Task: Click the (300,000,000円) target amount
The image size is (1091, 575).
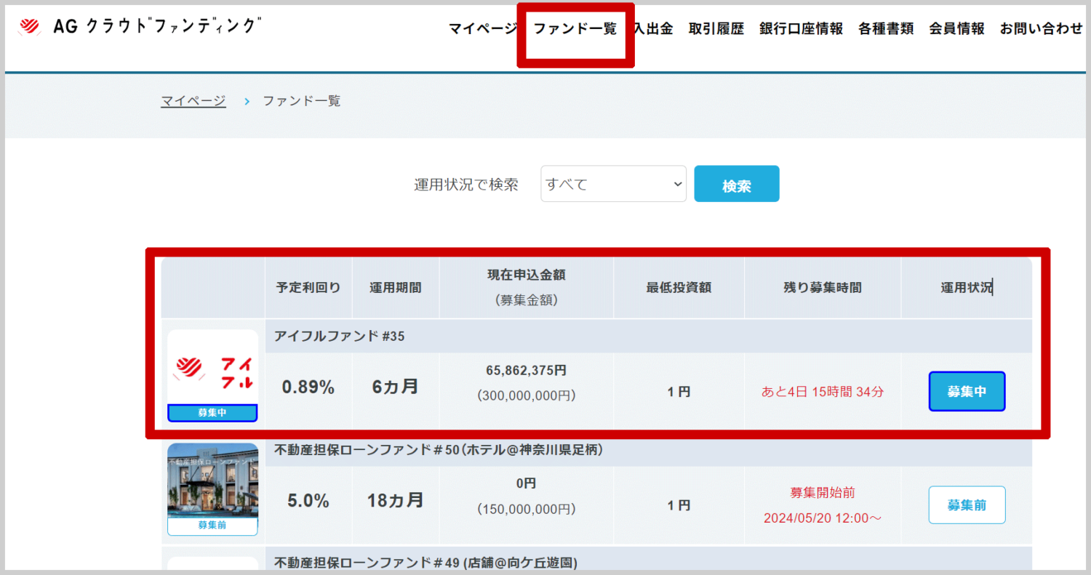Action: pyautogui.click(x=526, y=396)
